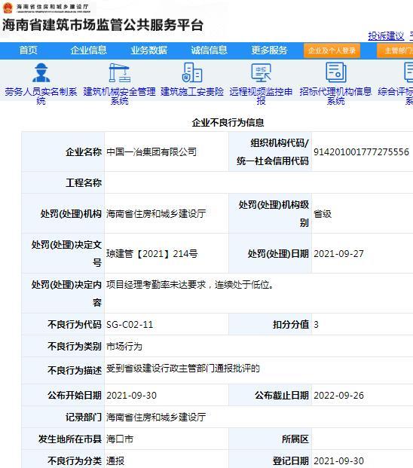Screen dimensions: 413x468
Task: Click 招标代理机构信息系统 link text
Action: pyautogui.click(x=335, y=96)
